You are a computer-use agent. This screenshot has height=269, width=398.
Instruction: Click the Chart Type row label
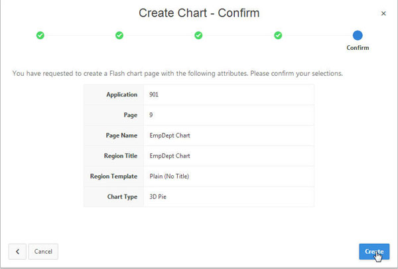tap(121, 197)
